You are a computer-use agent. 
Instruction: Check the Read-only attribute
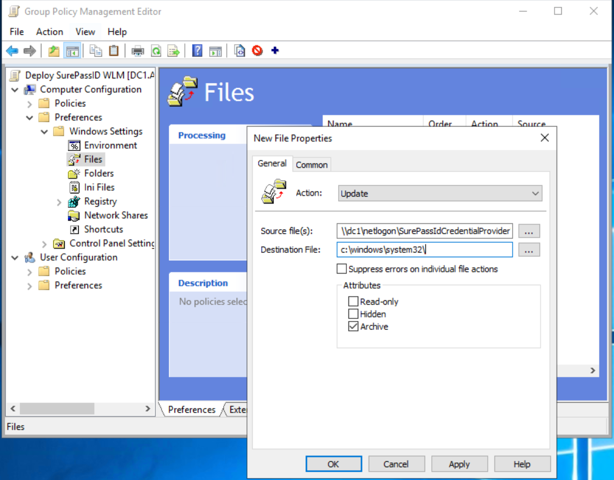[353, 301]
